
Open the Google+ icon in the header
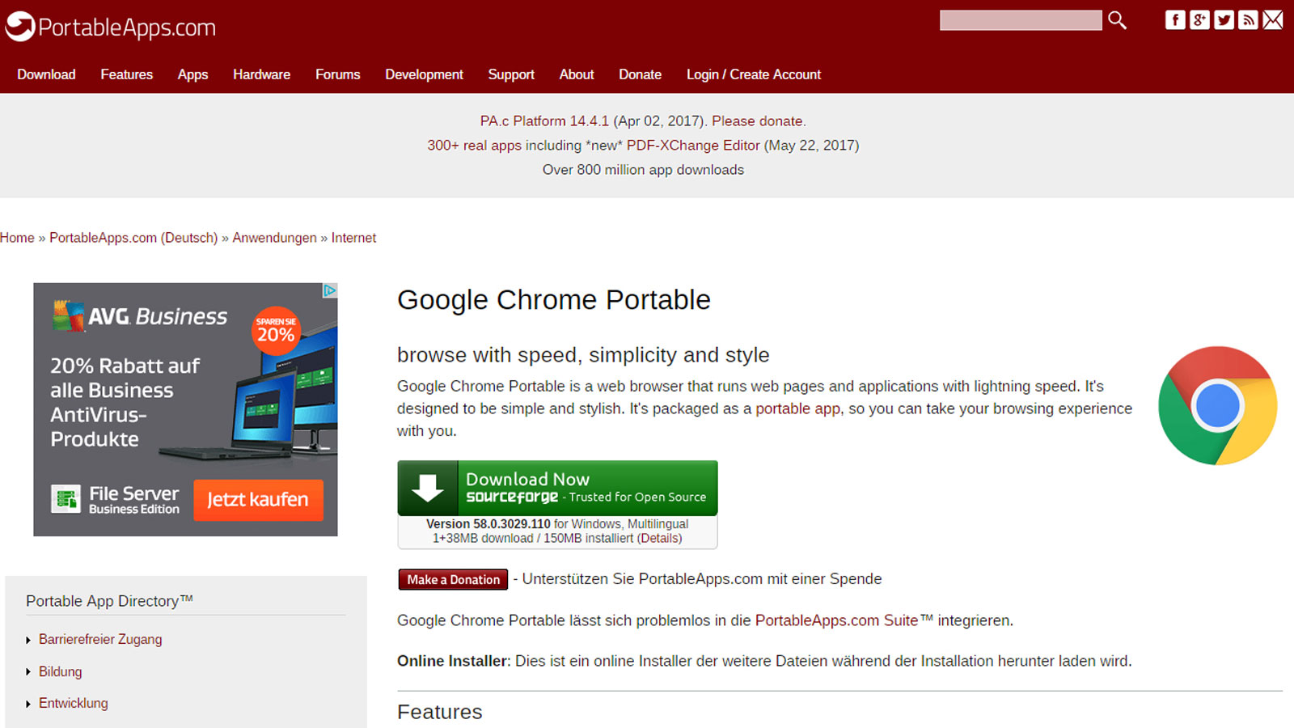point(1199,20)
